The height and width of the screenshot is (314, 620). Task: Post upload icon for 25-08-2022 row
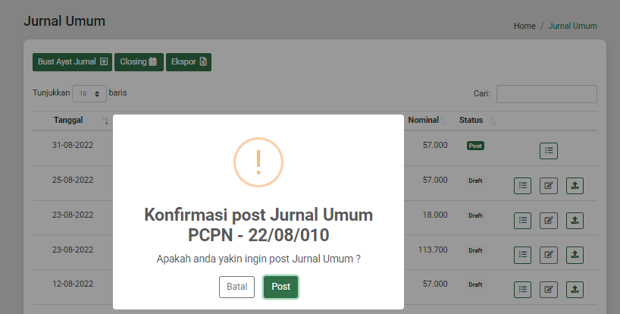click(575, 186)
